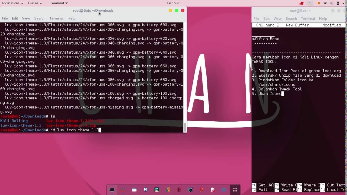Click workspace indicator 1 in the top bar
The width and height of the screenshot is (347, 195).
[x=310, y=3]
